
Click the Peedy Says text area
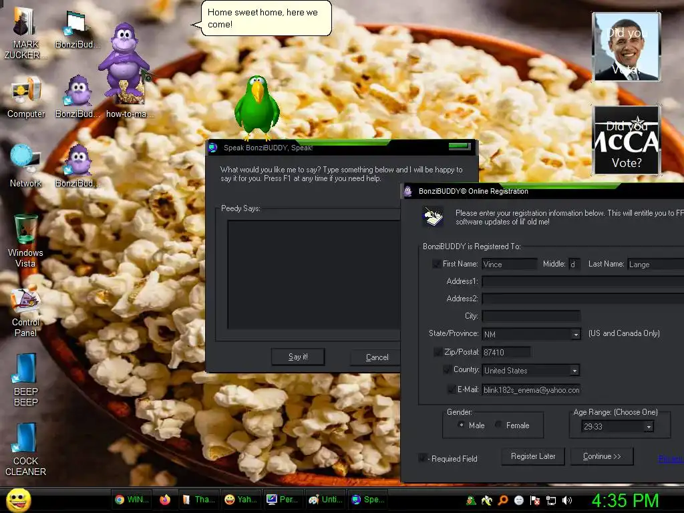[x=314, y=275]
